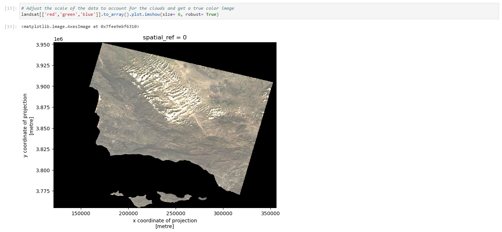Click the 200000 tick label on the x-axis
This screenshot has width=502, height=232.
(x=129, y=214)
